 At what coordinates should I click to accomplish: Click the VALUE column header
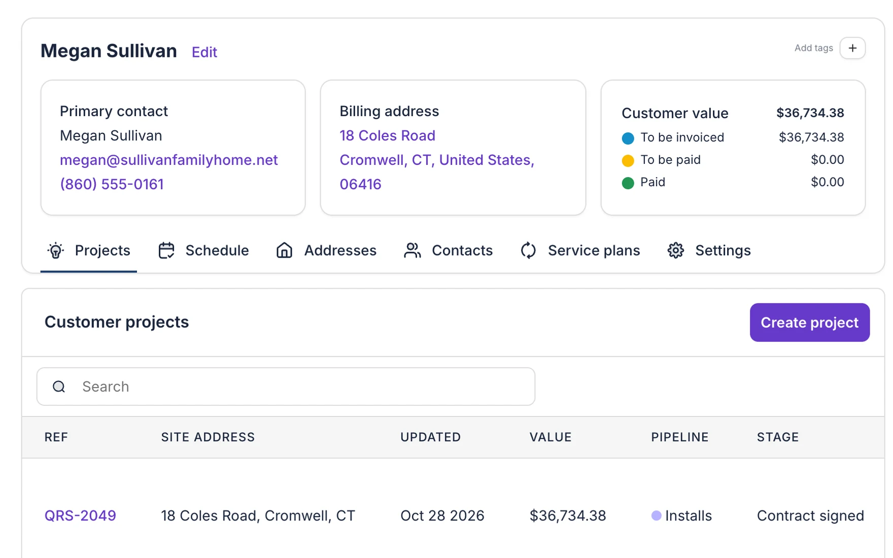coord(551,437)
